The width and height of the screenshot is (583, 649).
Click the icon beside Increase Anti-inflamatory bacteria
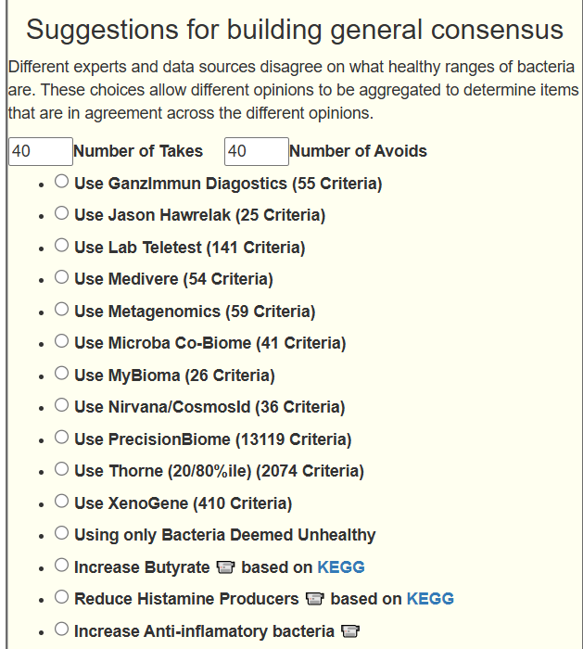(x=349, y=631)
